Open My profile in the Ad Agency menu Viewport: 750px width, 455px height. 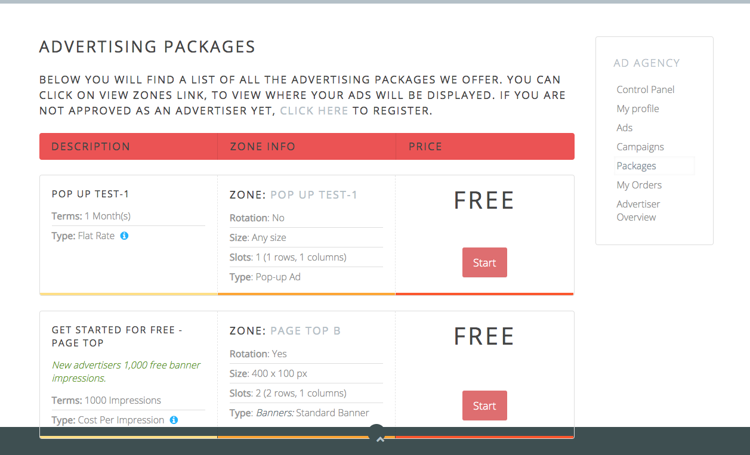[x=638, y=109]
